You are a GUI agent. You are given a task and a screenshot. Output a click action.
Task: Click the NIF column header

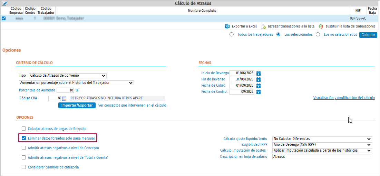(x=358, y=11)
